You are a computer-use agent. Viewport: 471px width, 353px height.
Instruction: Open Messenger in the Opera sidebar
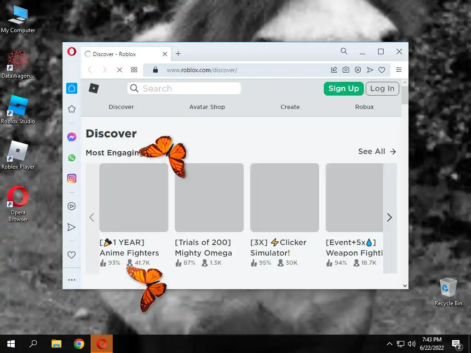[71, 137]
